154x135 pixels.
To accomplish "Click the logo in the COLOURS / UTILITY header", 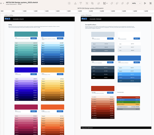I will coord(8,19).
